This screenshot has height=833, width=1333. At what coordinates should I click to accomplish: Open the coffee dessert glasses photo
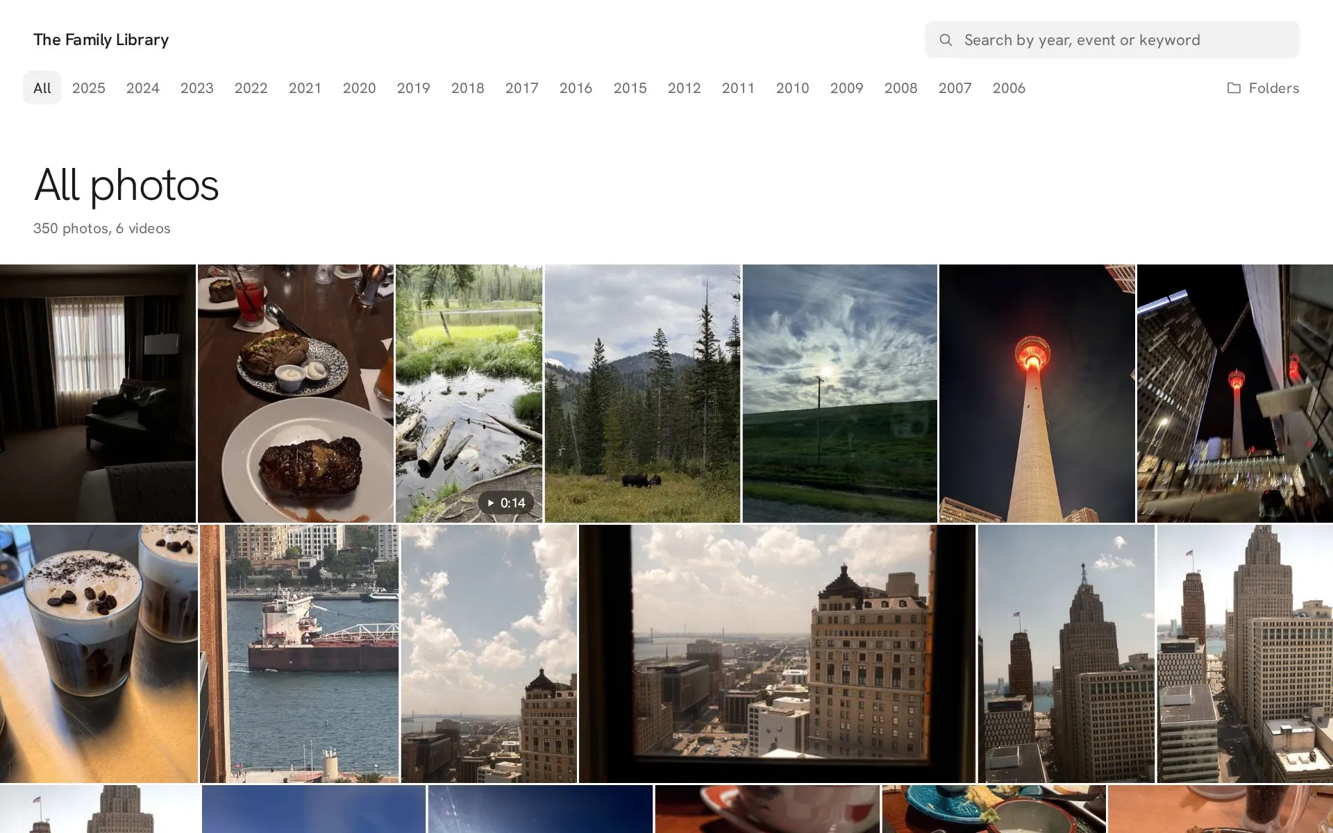[99, 654]
